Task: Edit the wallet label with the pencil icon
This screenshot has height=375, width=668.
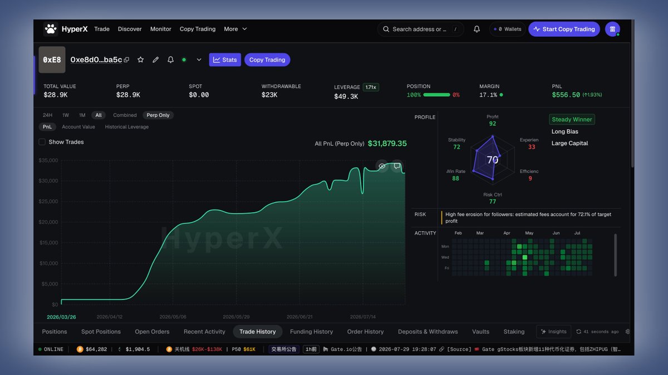Action: pos(156,59)
